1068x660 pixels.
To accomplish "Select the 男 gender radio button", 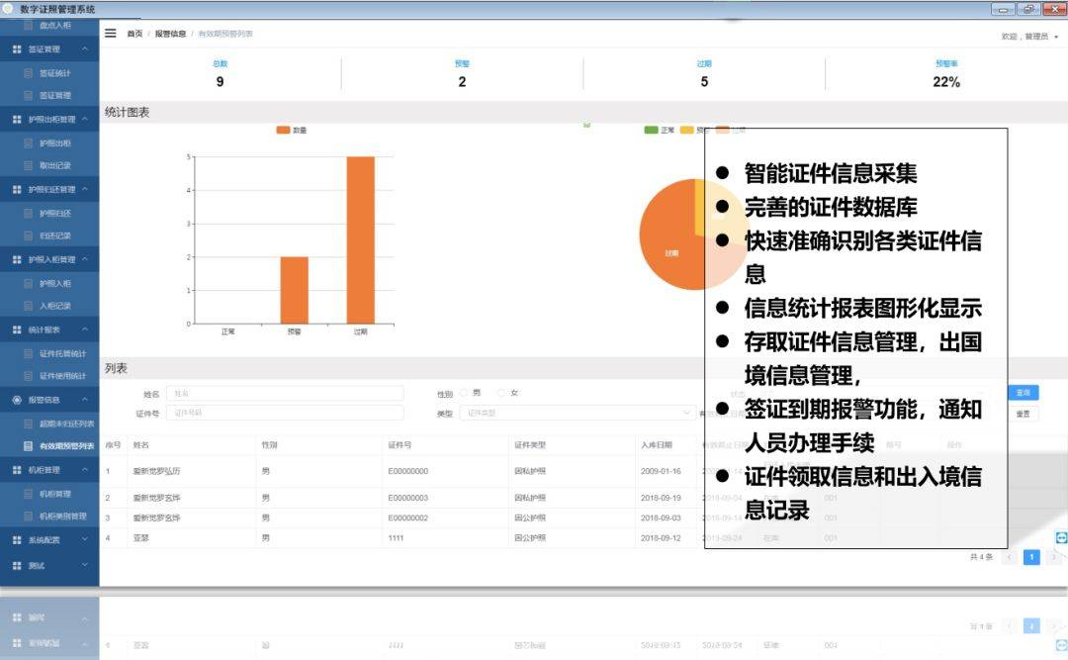I will 464,393.
